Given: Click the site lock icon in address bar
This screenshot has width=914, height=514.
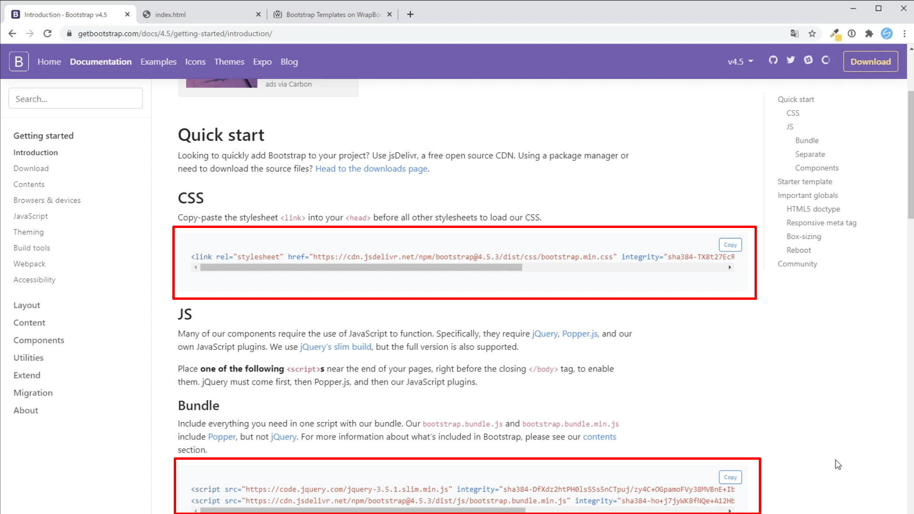Looking at the screenshot, I should click(x=70, y=33).
